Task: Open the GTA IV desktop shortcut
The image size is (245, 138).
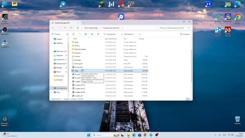Action: click(x=131, y=6)
